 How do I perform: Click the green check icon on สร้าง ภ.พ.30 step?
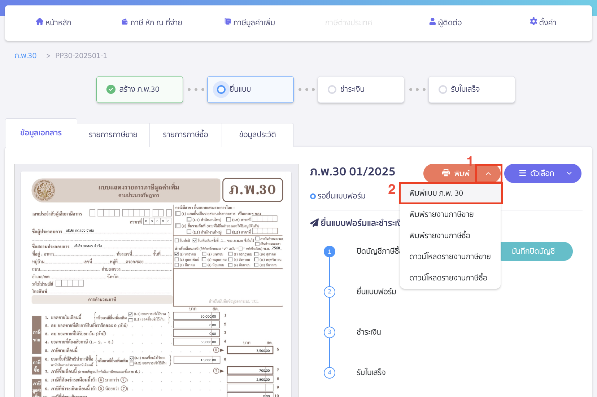pos(111,90)
